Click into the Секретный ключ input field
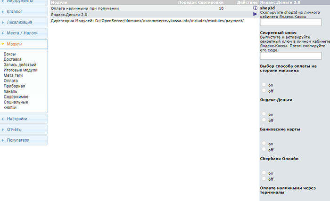This screenshot has height=201, width=330. tap(291, 56)
